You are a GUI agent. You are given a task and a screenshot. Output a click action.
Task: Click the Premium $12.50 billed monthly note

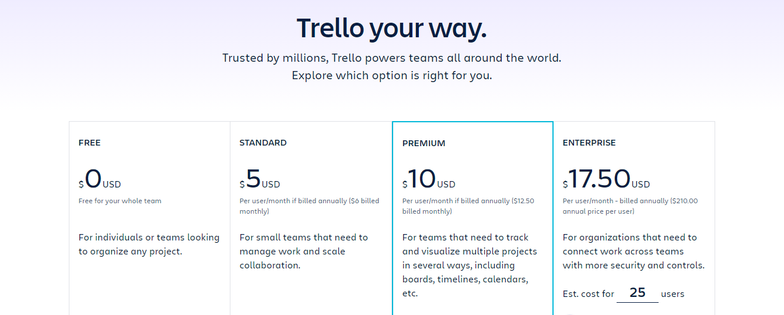468,206
